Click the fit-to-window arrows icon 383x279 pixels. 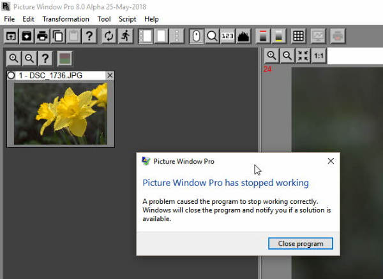[303, 56]
